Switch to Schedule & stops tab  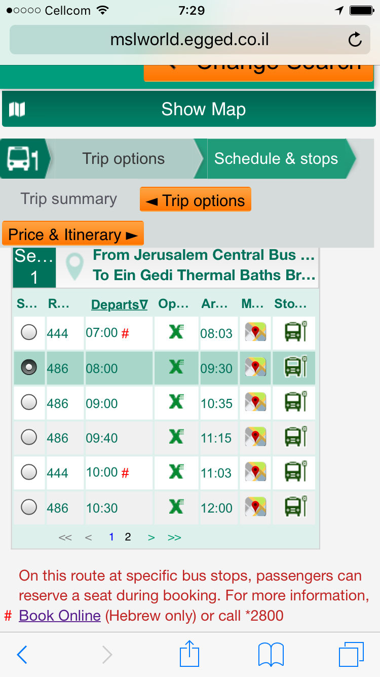(x=276, y=159)
